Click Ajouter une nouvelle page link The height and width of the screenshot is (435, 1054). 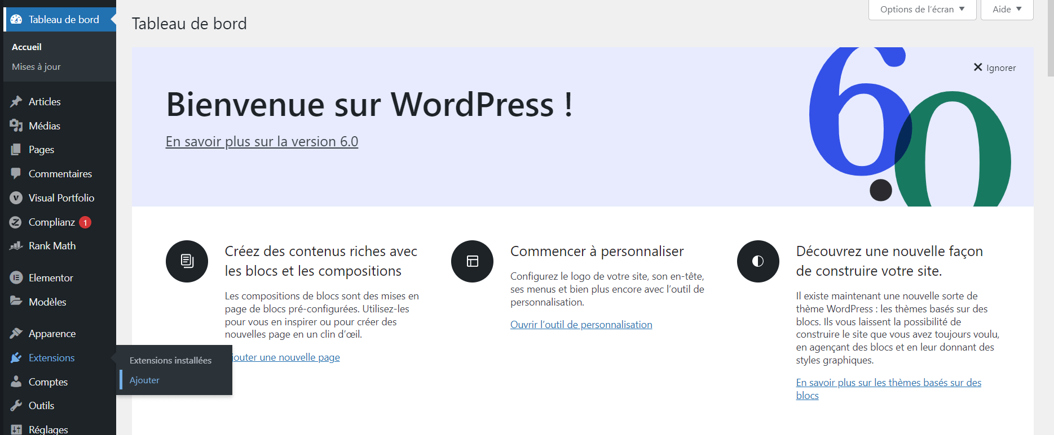point(286,357)
